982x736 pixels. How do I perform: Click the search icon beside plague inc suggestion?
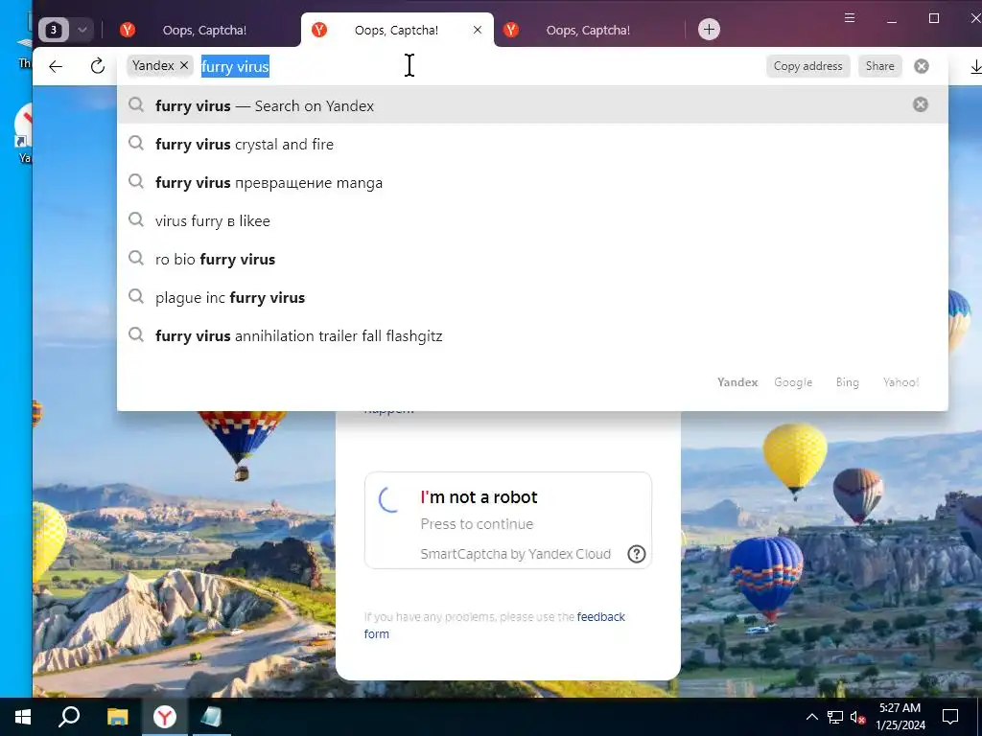coord(136,296)
